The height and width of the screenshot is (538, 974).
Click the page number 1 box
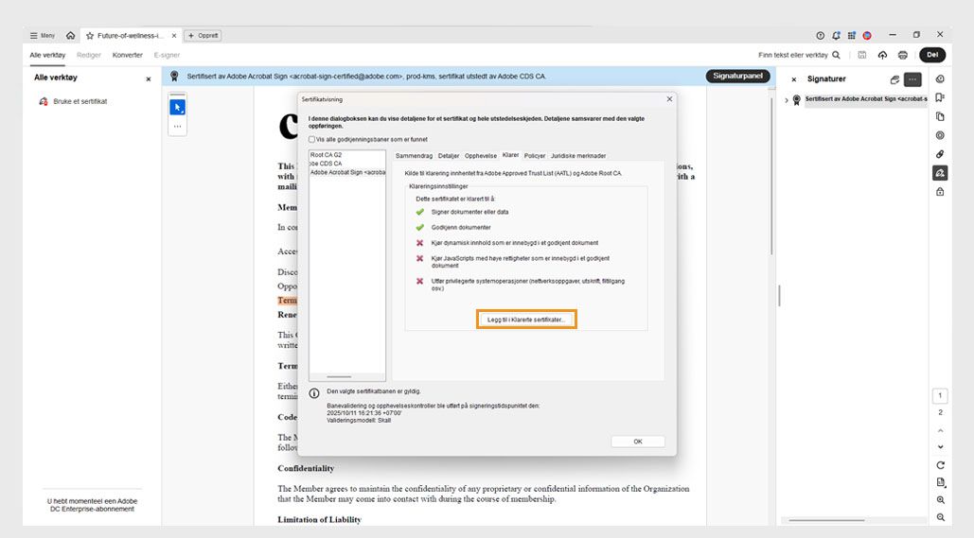pos(940,395)
